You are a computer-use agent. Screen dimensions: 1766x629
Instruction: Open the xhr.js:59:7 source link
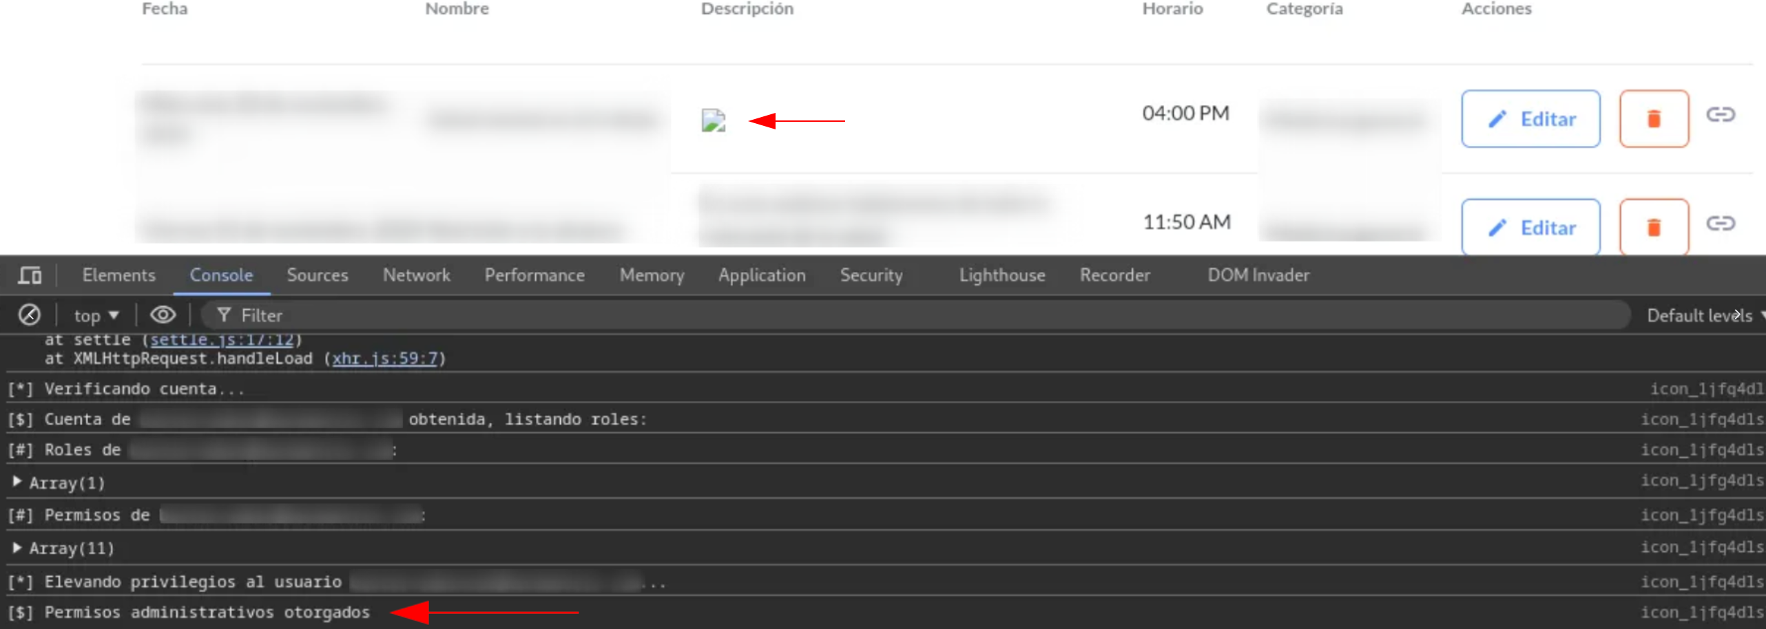click(x=384, y=359)
